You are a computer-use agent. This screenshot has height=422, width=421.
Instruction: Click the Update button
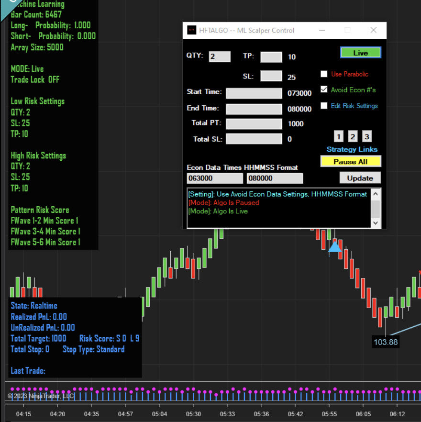tap(360, 178)
